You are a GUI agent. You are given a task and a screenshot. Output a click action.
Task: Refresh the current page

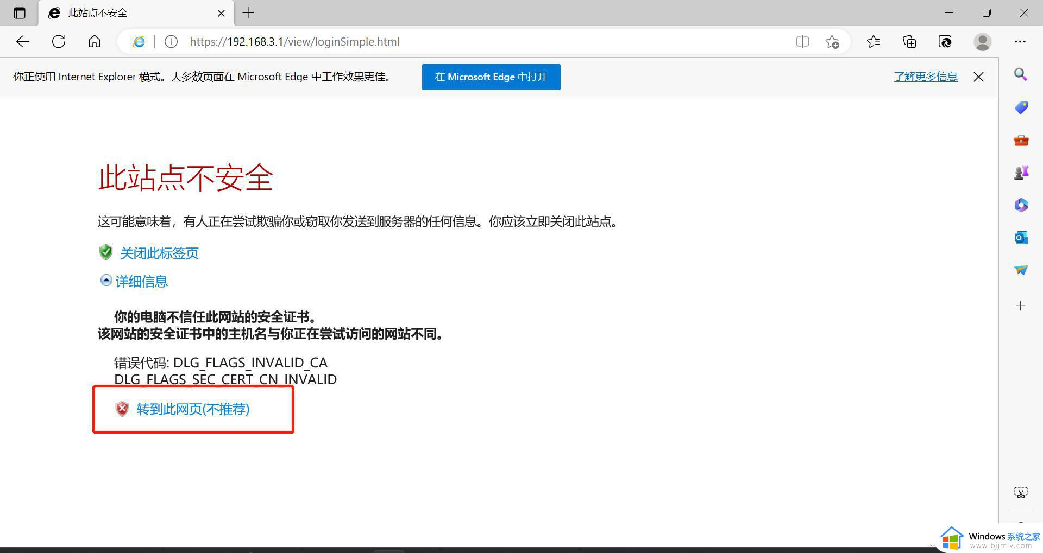(x=59, y=42)
